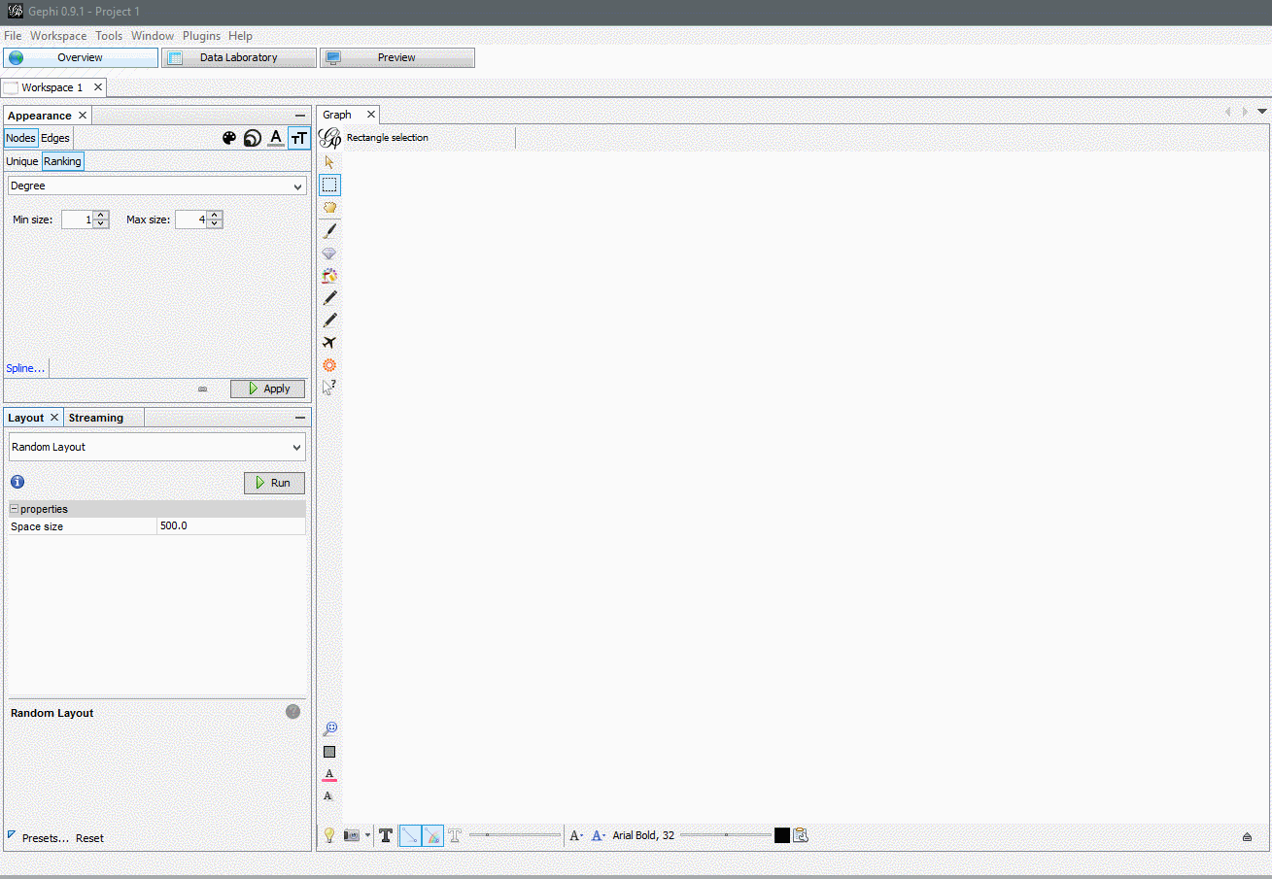Click the Reset link in Layout panel
This screenshot has width=1272, height=879.
tap(89, 838)
